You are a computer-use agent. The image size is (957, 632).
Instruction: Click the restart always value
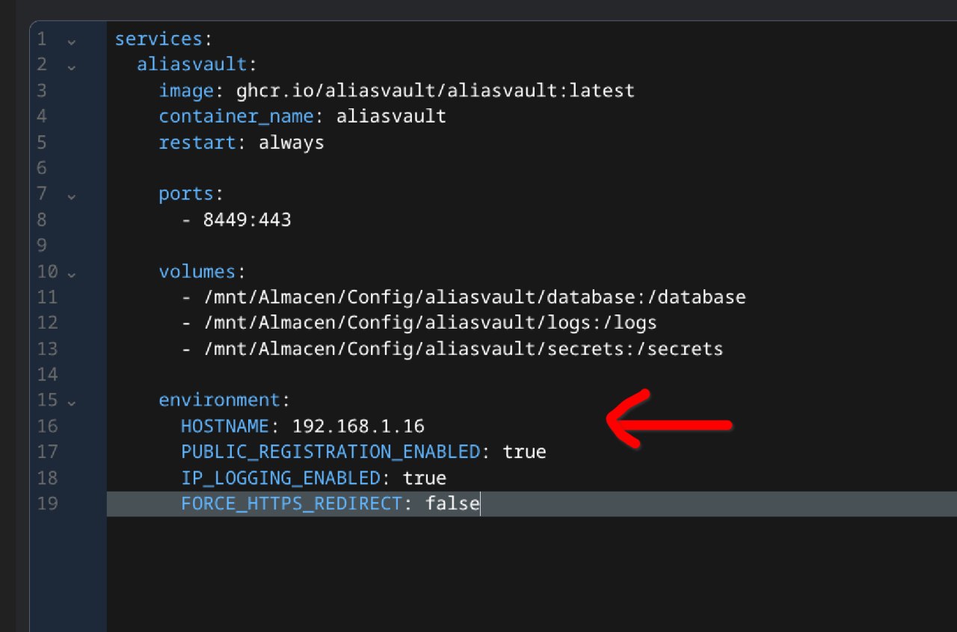point(291,142)
